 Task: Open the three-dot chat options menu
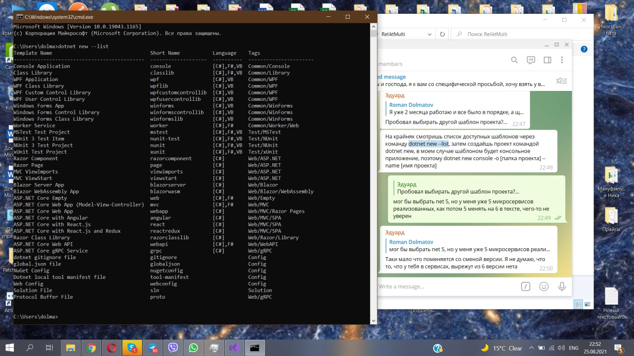click(x=562, y=60)
